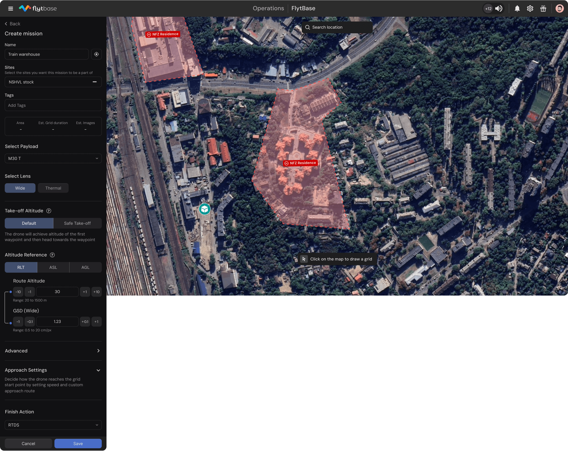Increase Route Altitude by +10
Viewport: 568px width, 451px height.
click(96, 292)
